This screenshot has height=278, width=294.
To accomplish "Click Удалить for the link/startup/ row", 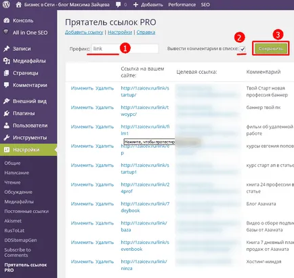I will tap(104, 88).
